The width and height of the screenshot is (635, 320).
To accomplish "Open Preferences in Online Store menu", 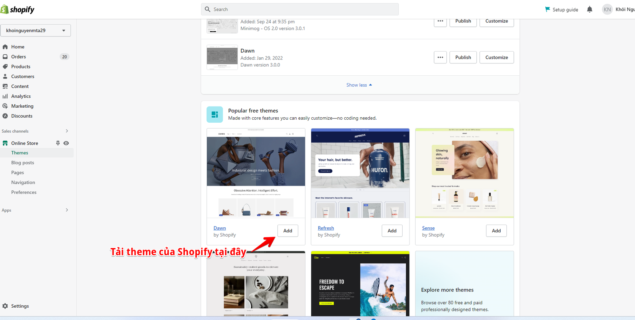I will tap(24, 192).
